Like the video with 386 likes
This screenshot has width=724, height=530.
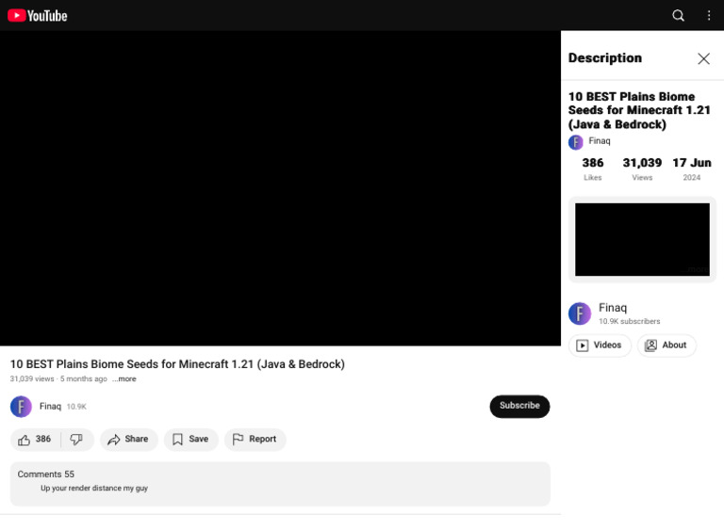tap(35, 439)
